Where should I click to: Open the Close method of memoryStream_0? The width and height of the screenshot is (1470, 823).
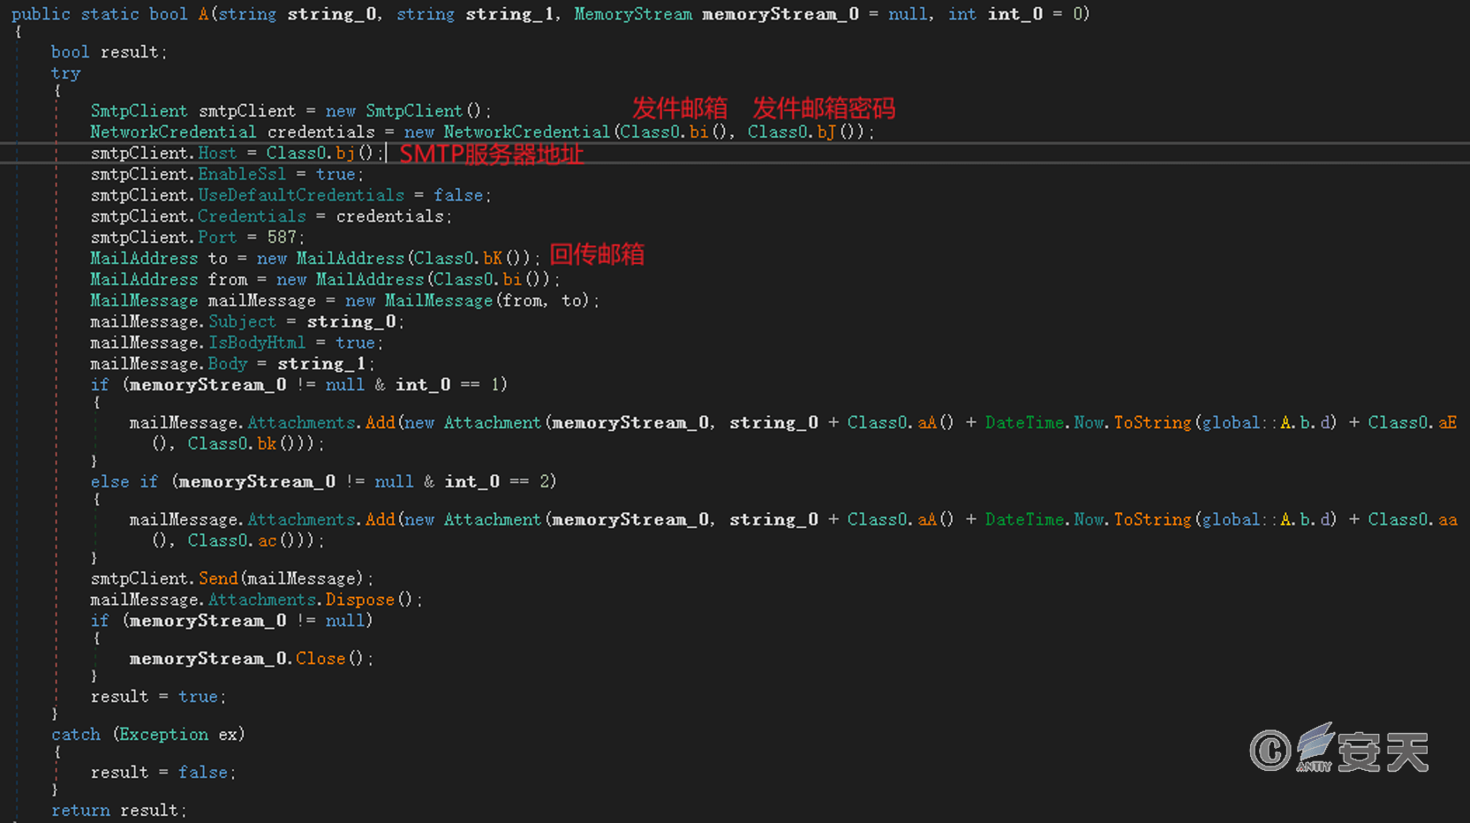pyautogui.click(x=320, y=659)
